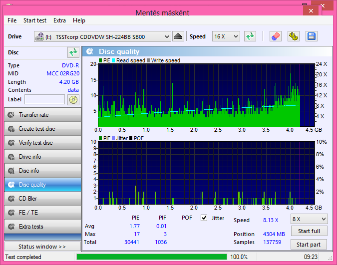Screen dimensions: 337x265
Task: Open the 16 X speed dropdown
Action: pyautogui.click(x=236, y=36)
